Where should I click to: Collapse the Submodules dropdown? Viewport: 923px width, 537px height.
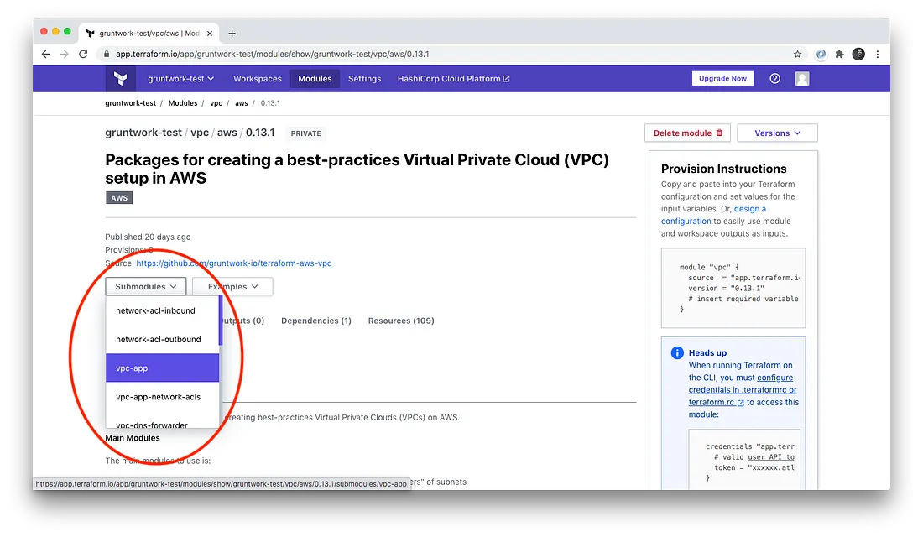pos(145,286)
